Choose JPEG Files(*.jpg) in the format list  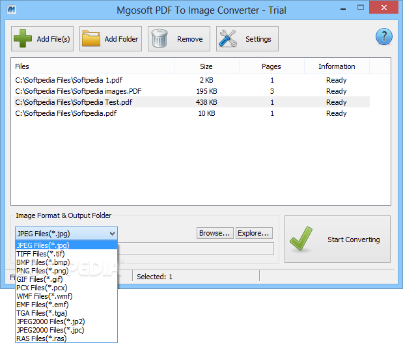[x=66, y=245]
